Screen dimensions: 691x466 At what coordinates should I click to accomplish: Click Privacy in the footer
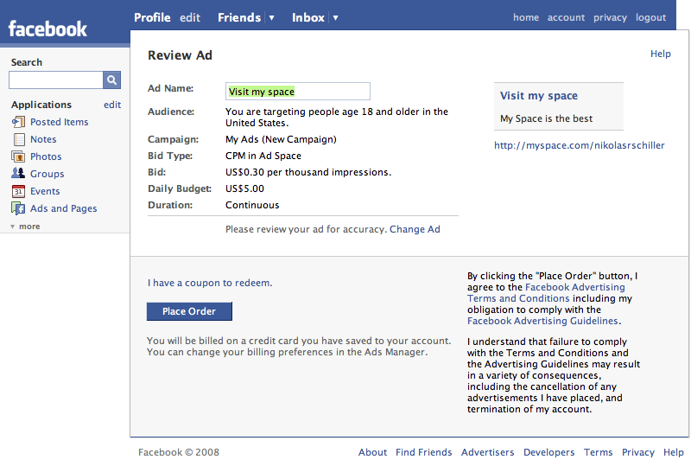[x=637, y=452]
